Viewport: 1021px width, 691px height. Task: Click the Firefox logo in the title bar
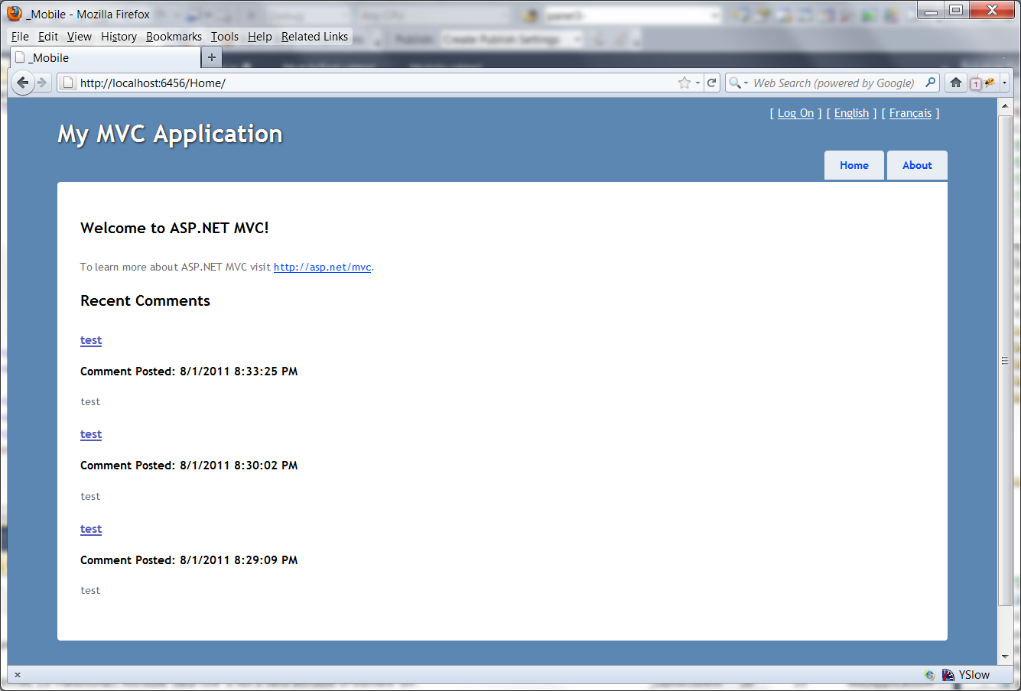tap(15, 14)
